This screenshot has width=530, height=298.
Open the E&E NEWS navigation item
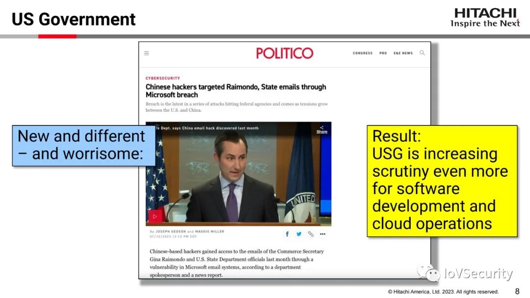click(x=403, y=53)
